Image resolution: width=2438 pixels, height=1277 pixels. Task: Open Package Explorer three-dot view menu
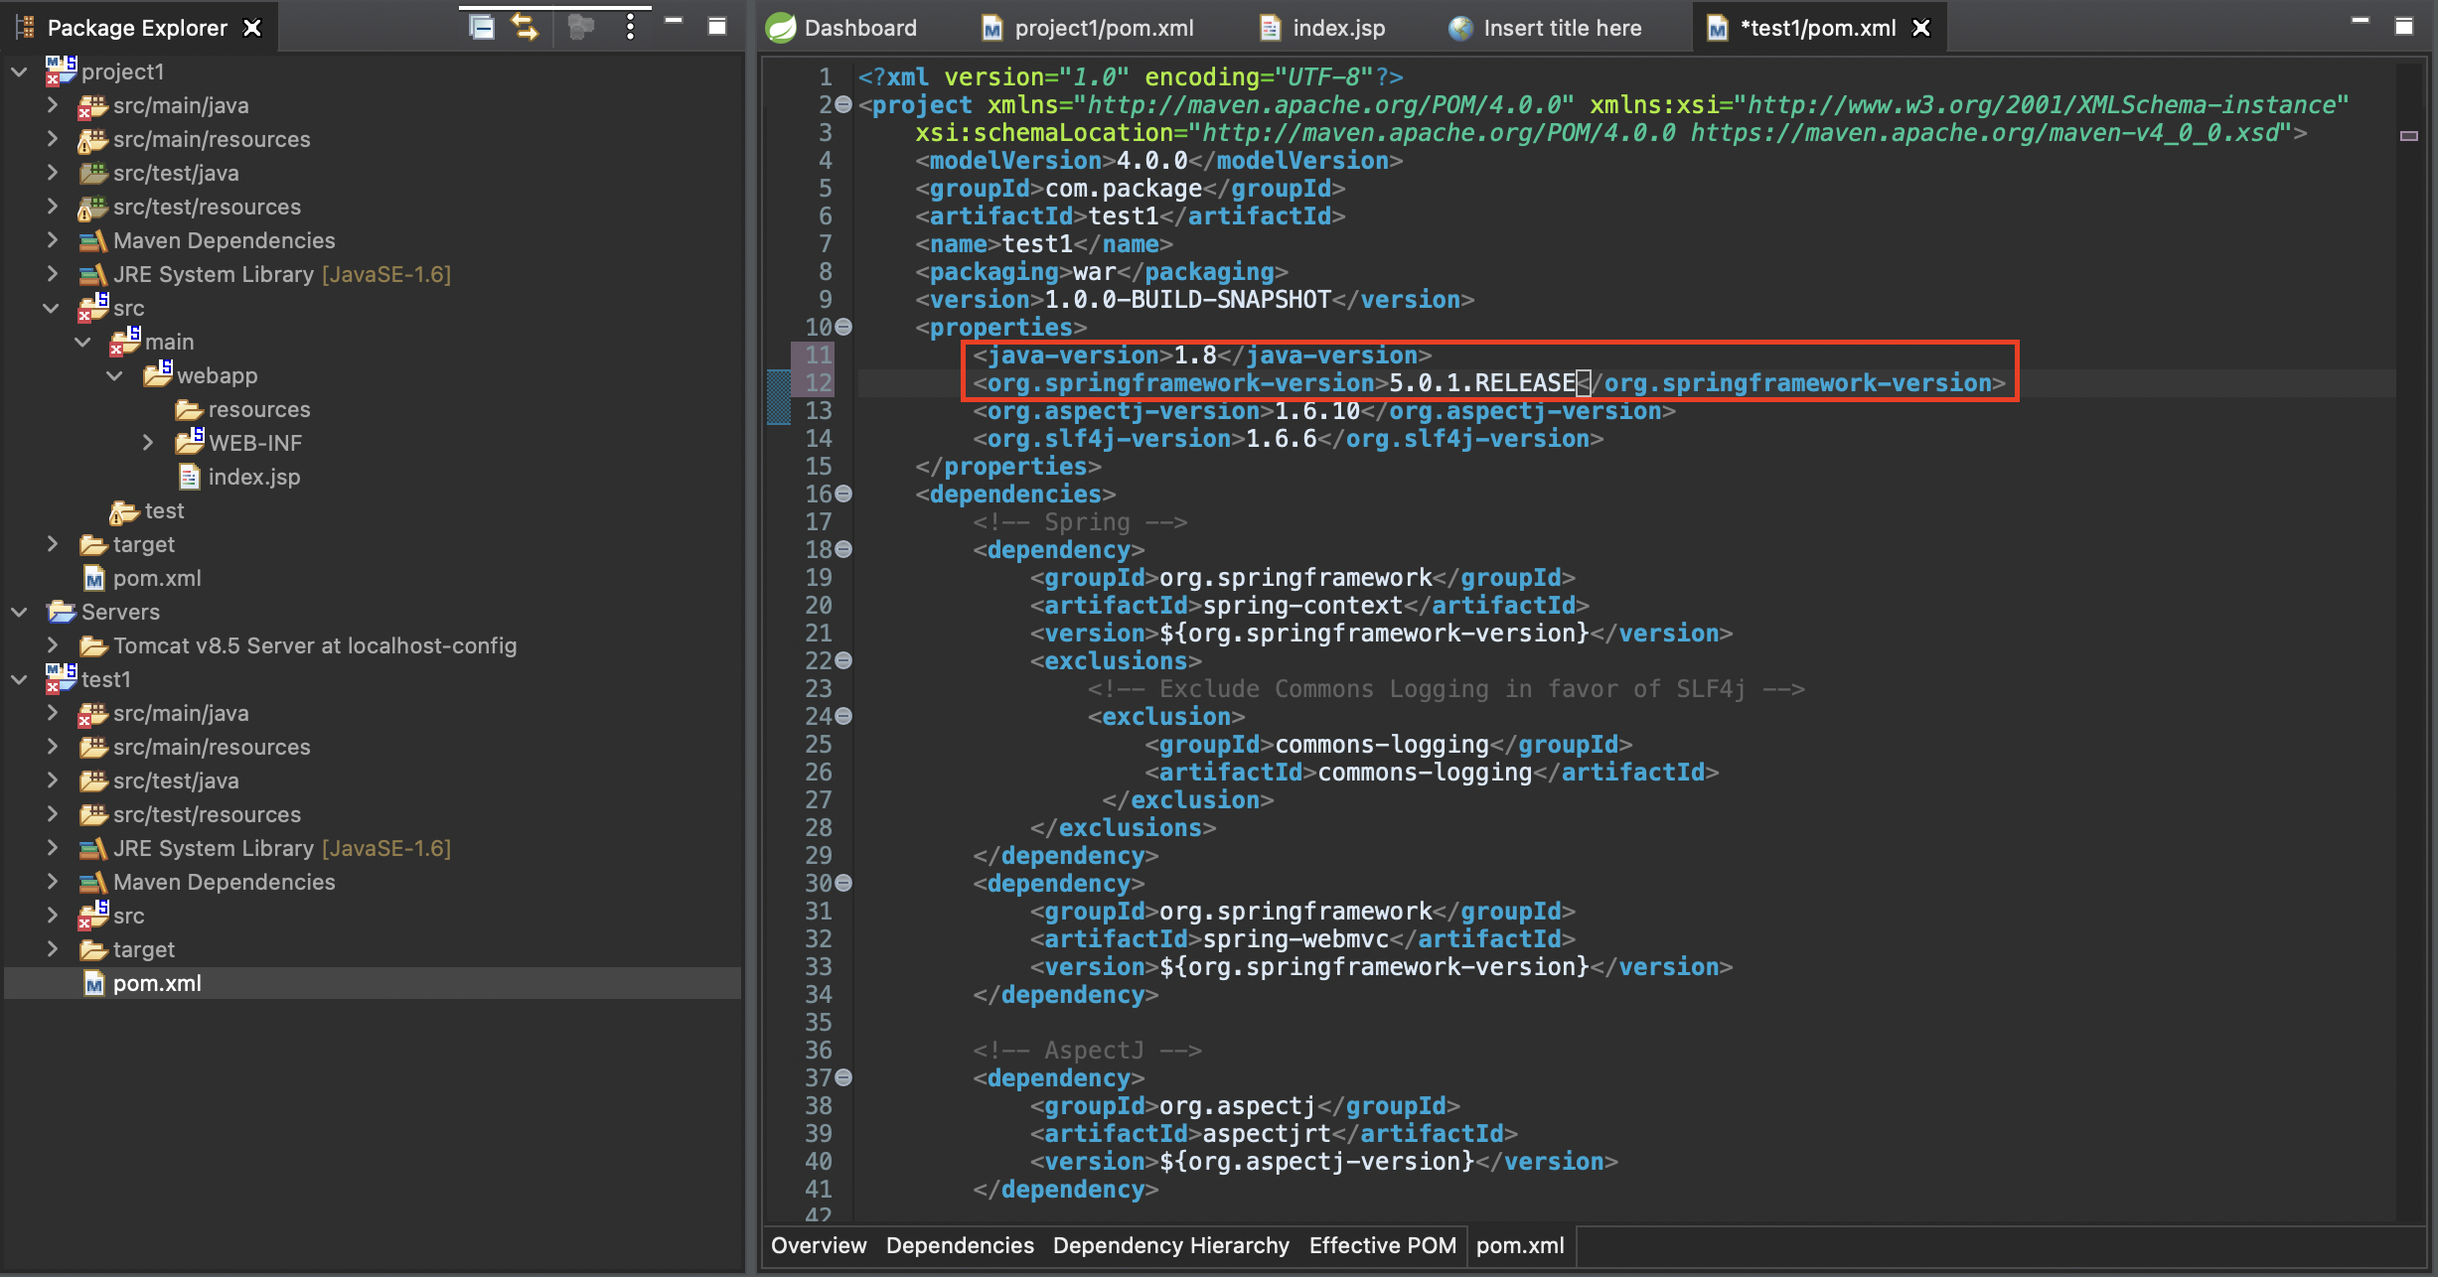(x=630, y=27)
